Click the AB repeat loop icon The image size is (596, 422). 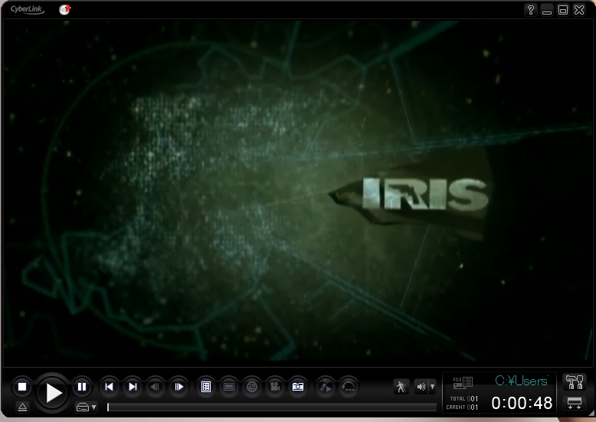348,387
